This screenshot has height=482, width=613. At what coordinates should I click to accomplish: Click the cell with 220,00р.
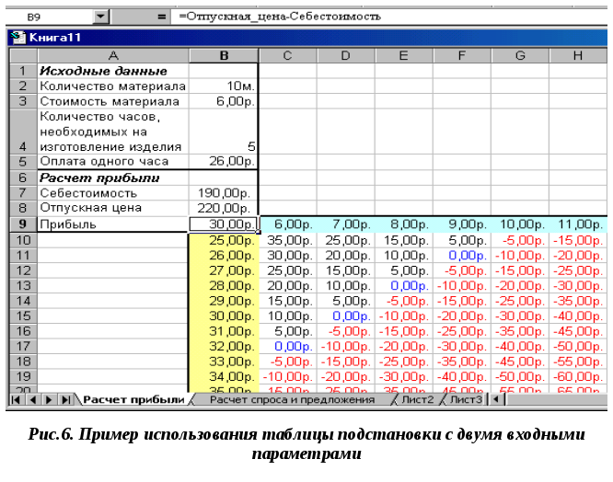click(224, 208)
